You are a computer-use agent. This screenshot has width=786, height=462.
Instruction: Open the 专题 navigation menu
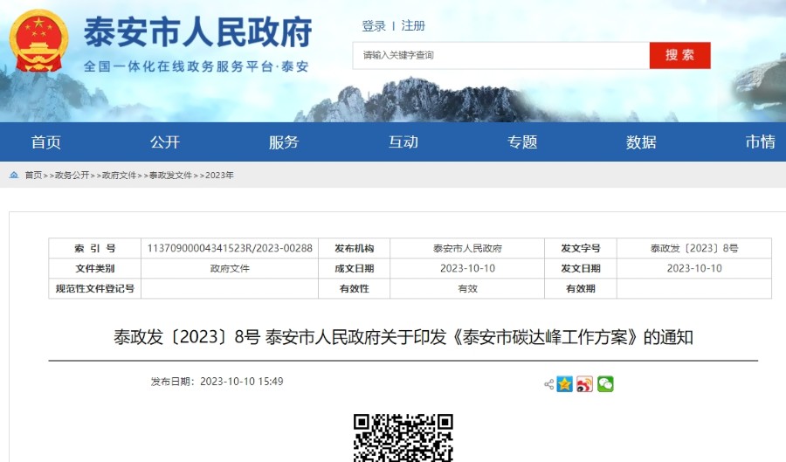[522, 142]
